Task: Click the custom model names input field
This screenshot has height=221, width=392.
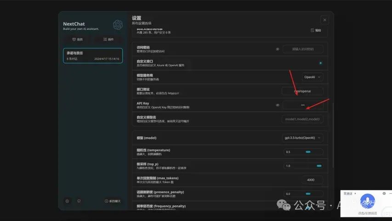Action: coord(302,119)
